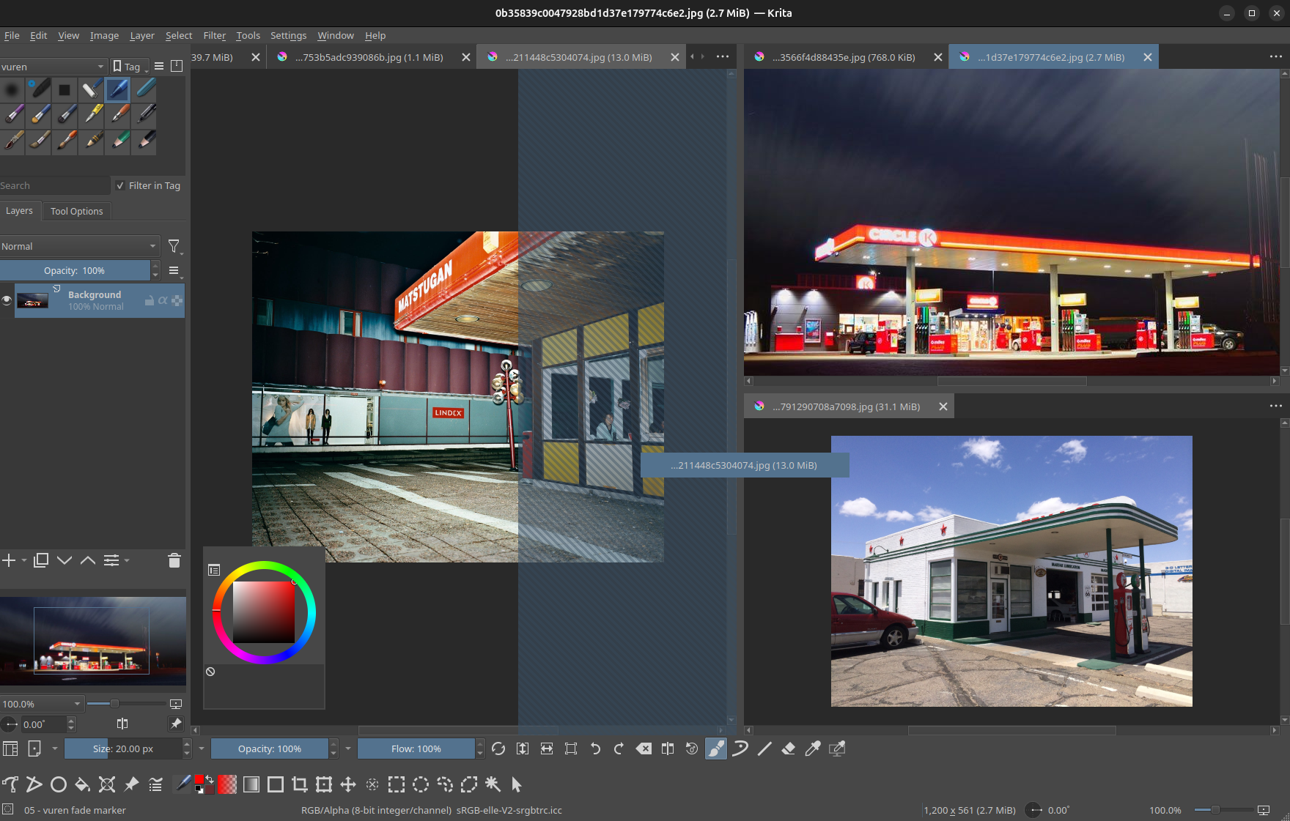1290x821 pixels.
Task: Select the paint roller brush preset
Action: [90, 89]
